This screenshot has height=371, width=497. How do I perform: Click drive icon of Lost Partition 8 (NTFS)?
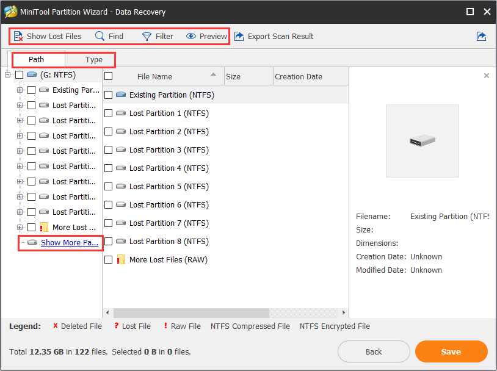121,241
